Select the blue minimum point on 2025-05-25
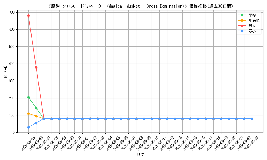 [29, 127]
